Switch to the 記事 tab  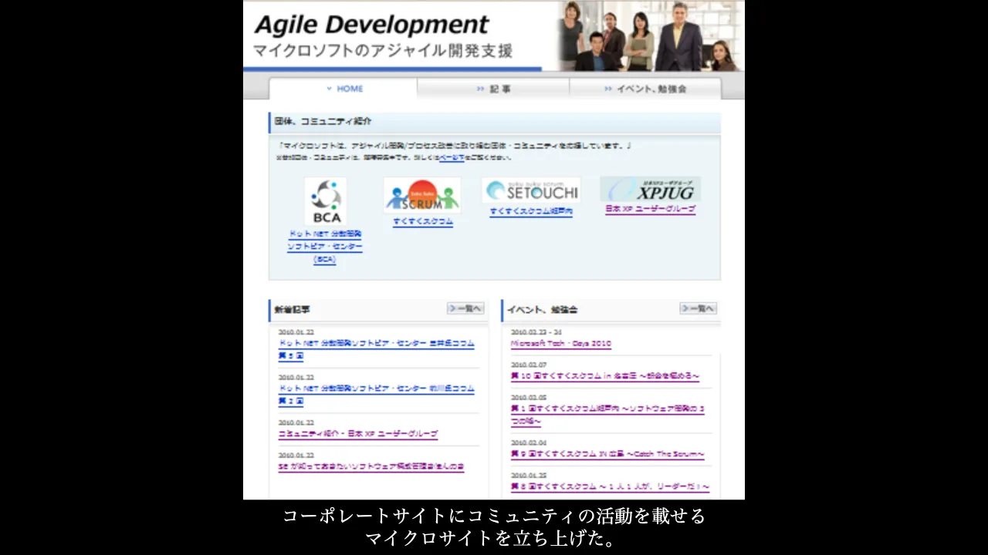[494, 89]
